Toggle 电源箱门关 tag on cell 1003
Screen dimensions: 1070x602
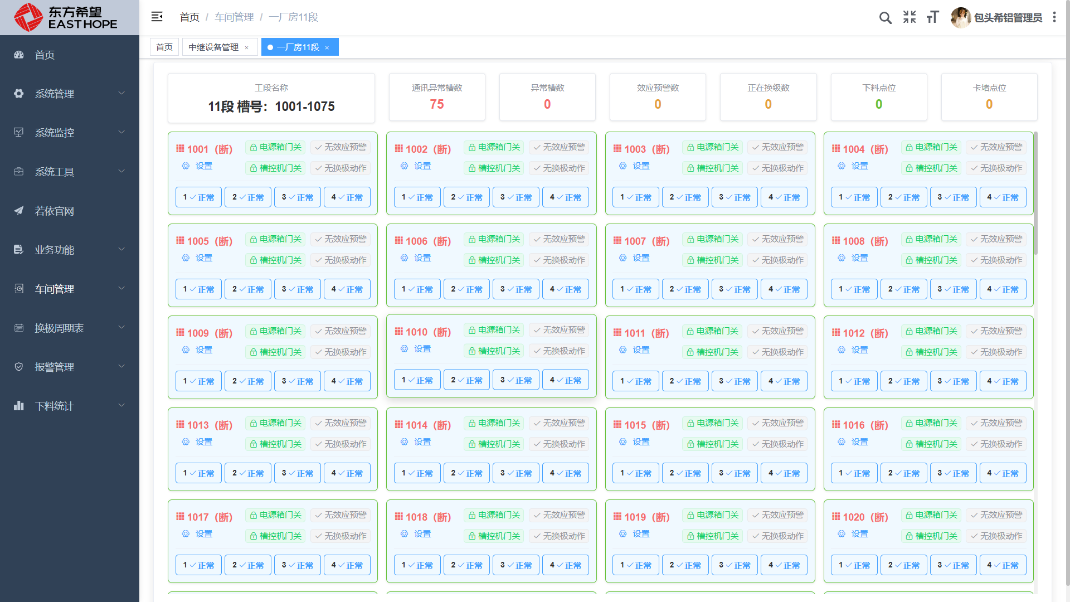pyautogui.click(x=712, y=147)
